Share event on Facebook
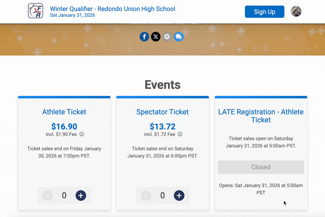 tap(144, 37)
